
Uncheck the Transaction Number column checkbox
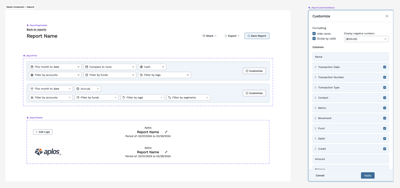(x=384, y=77)
